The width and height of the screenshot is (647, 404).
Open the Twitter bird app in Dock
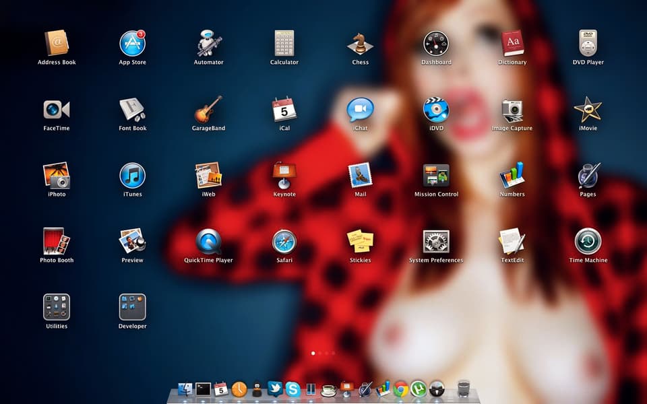275,389
